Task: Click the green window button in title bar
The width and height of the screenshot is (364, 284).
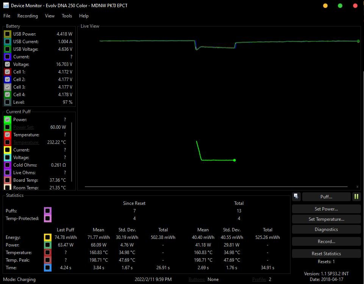Action: click(340, 6)
